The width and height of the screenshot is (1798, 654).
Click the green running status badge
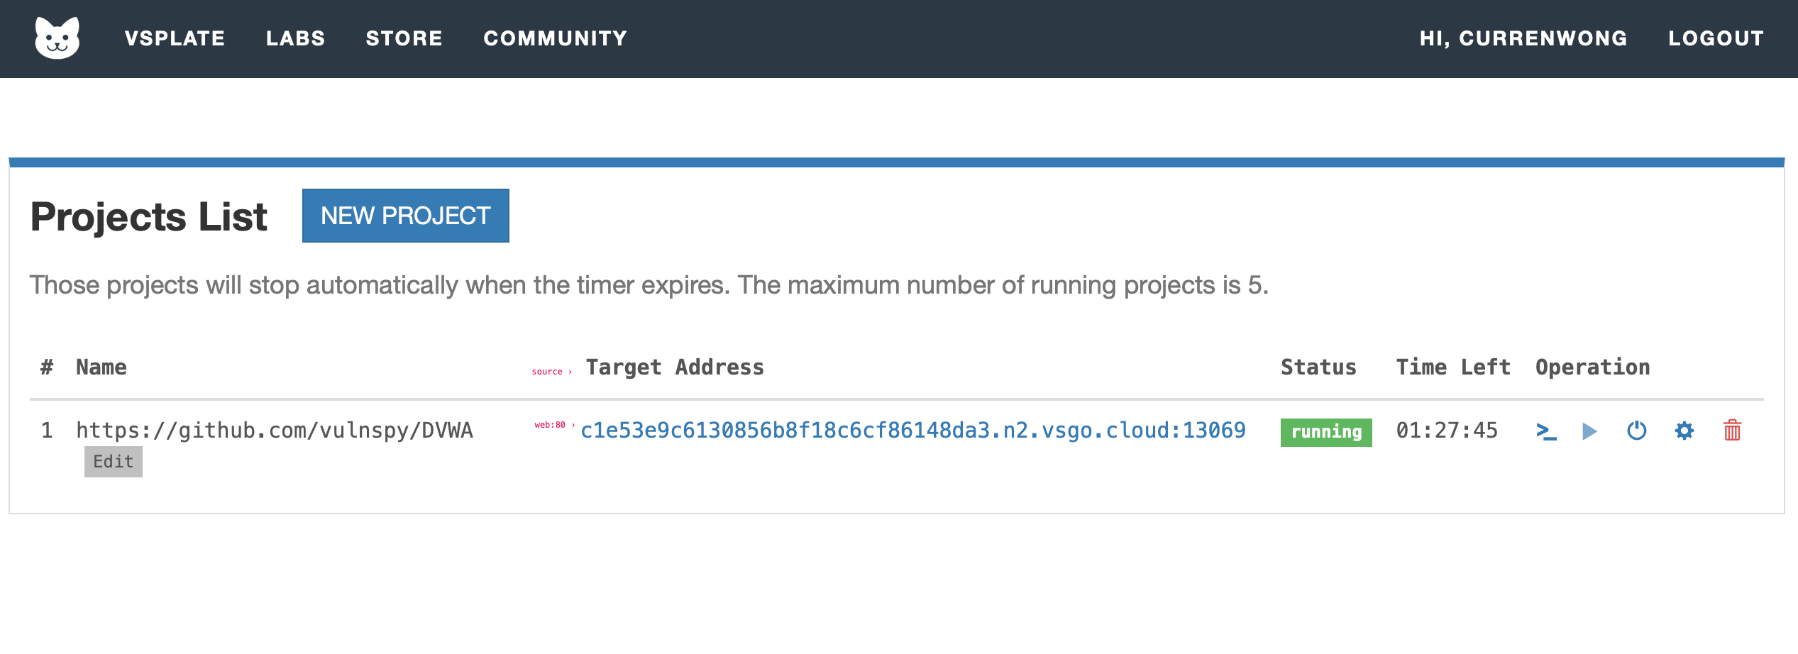(1326, 432)
